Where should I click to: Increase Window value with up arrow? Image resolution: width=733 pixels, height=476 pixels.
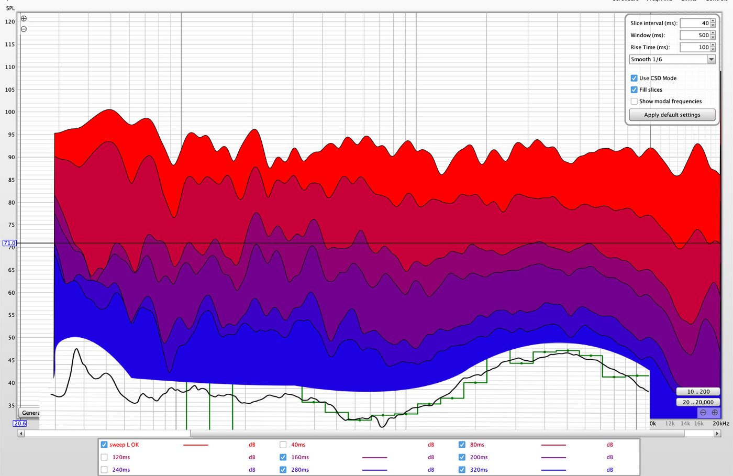point(713,33)
